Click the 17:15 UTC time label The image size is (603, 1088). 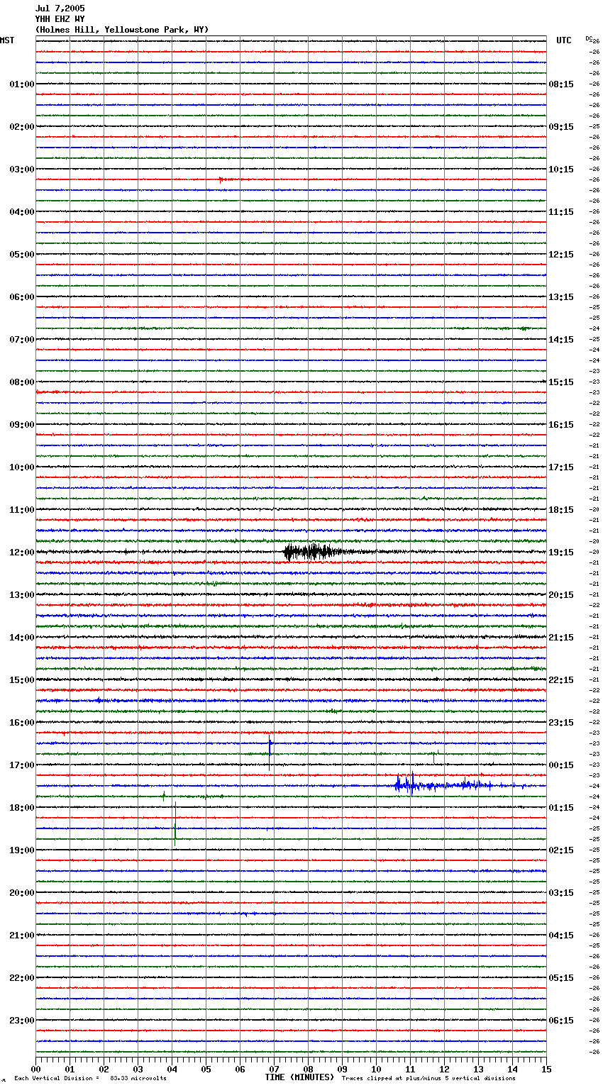pos(561,467)
